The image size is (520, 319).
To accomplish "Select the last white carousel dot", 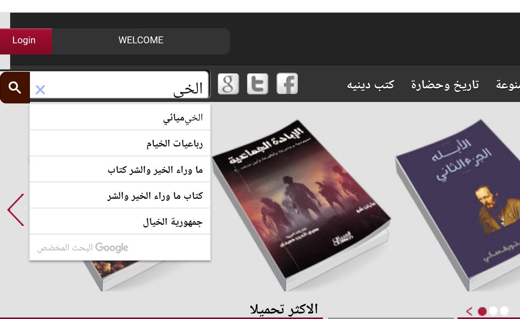I will 504,311.
